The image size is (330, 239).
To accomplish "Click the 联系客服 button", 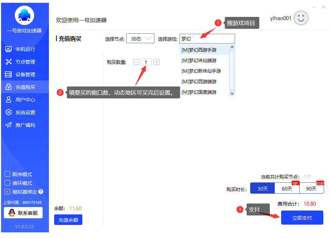I will (23, 213).
